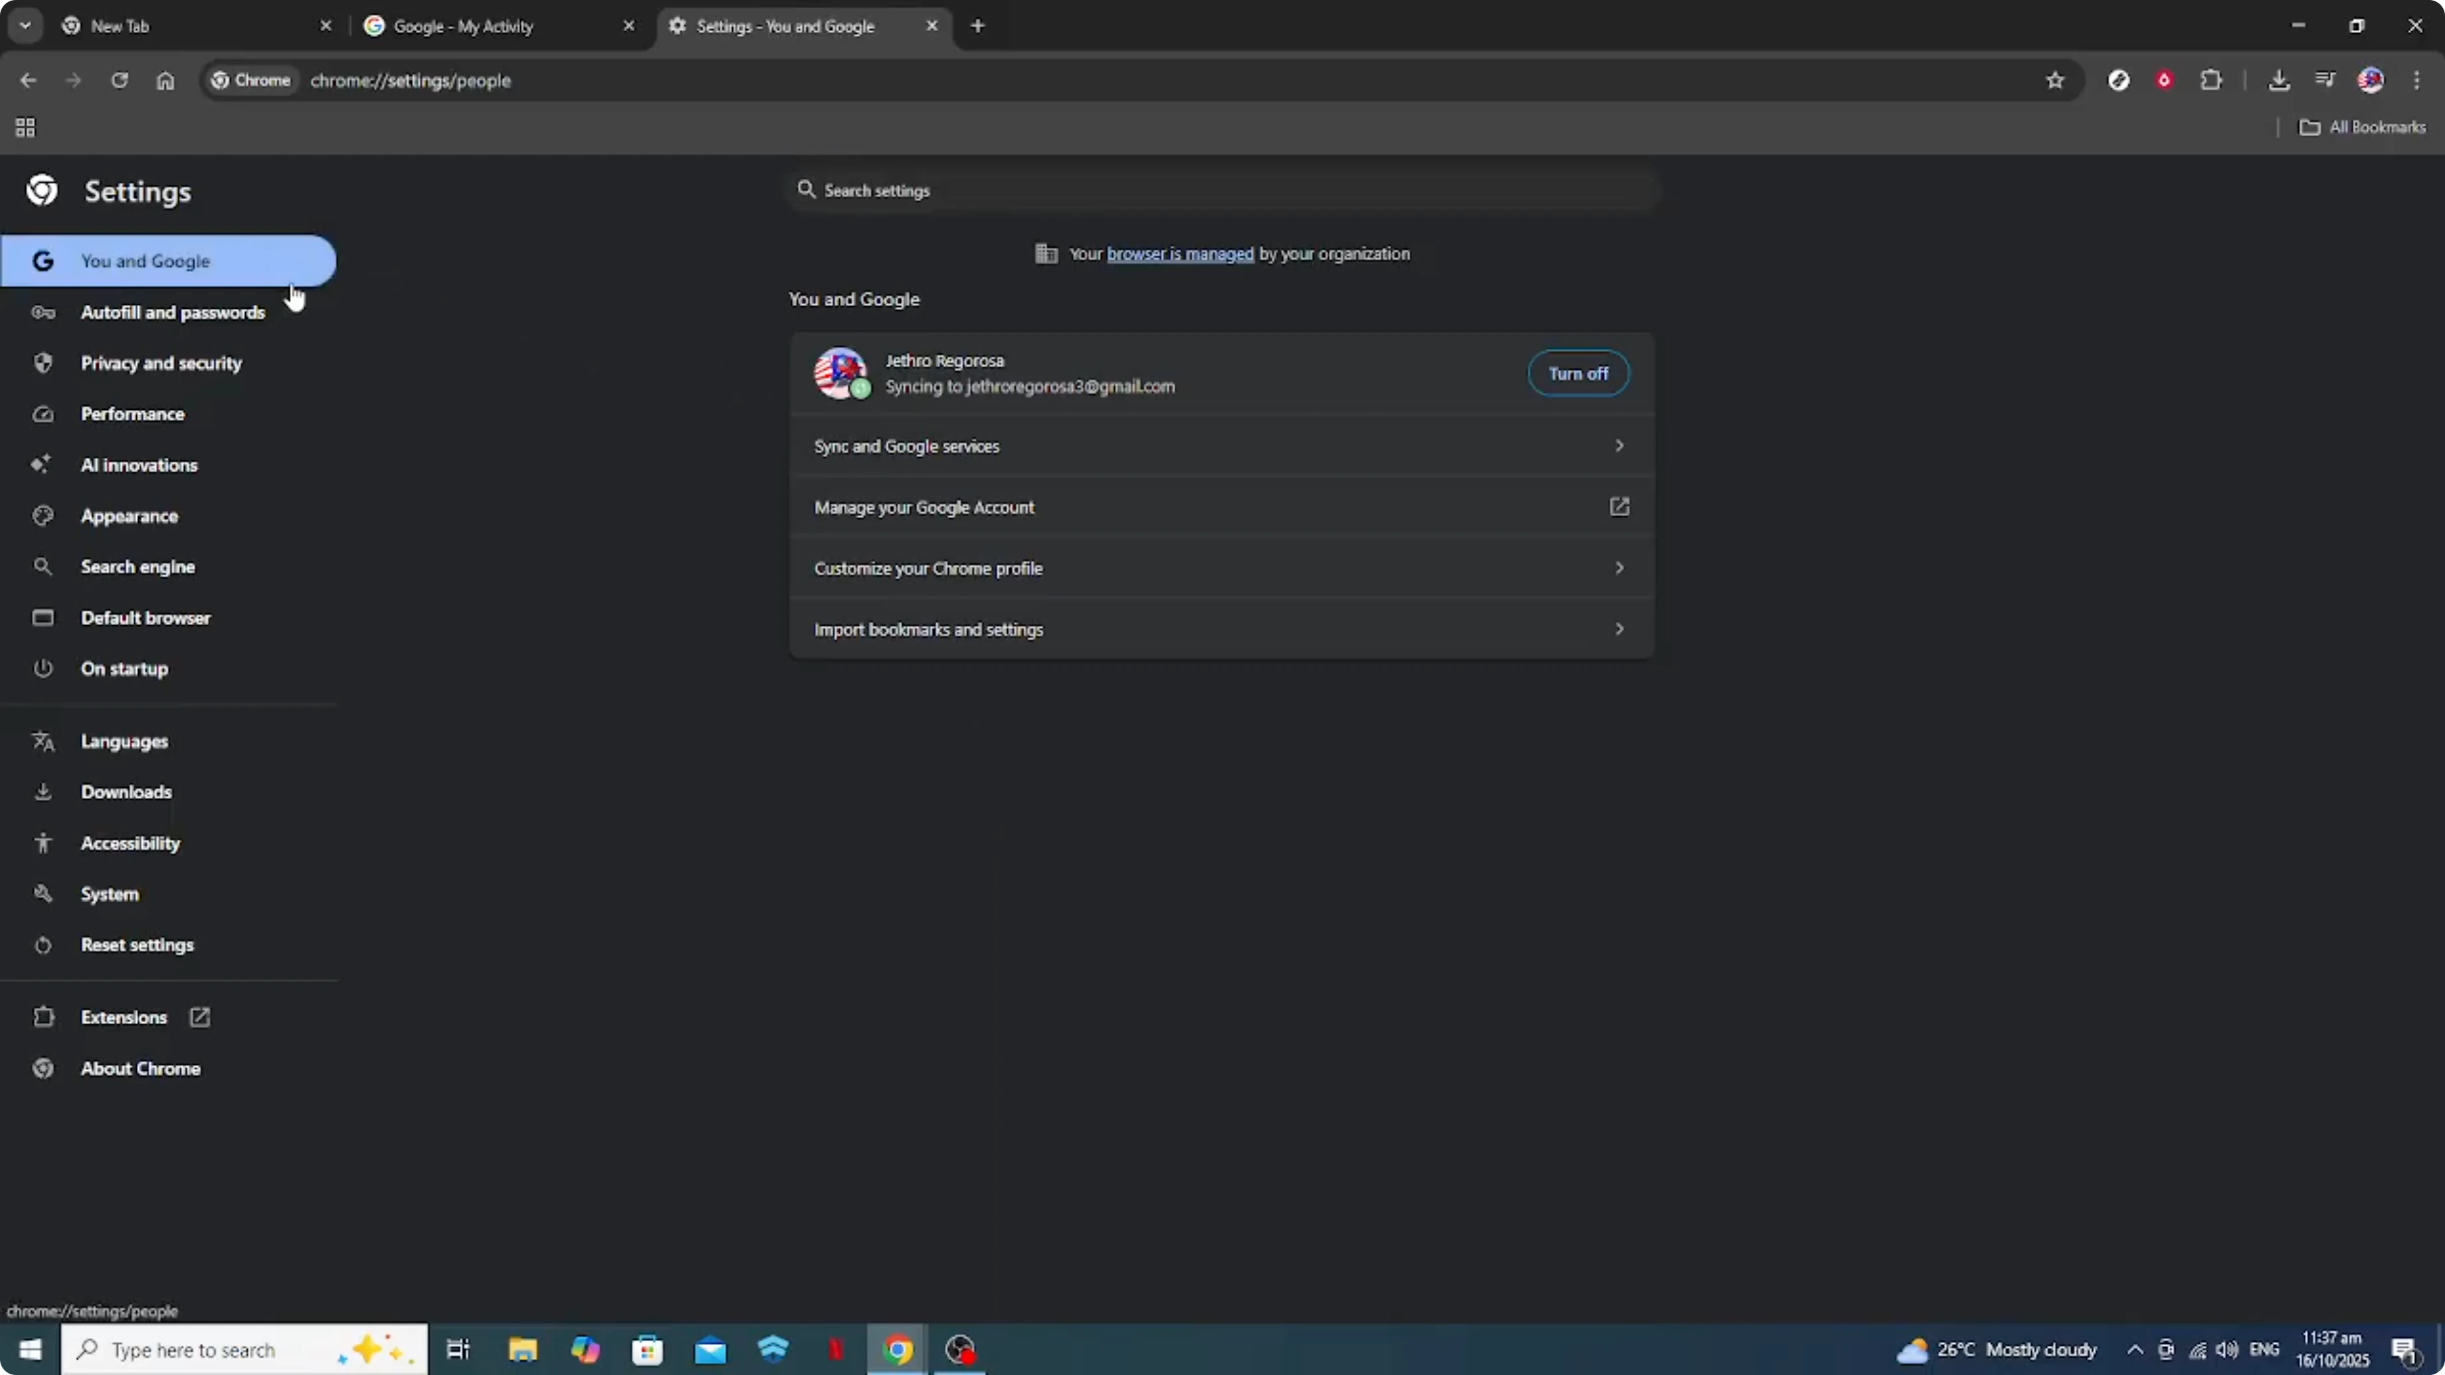
Task: Expand Sync and Google services
Action: click(1222, 446)
